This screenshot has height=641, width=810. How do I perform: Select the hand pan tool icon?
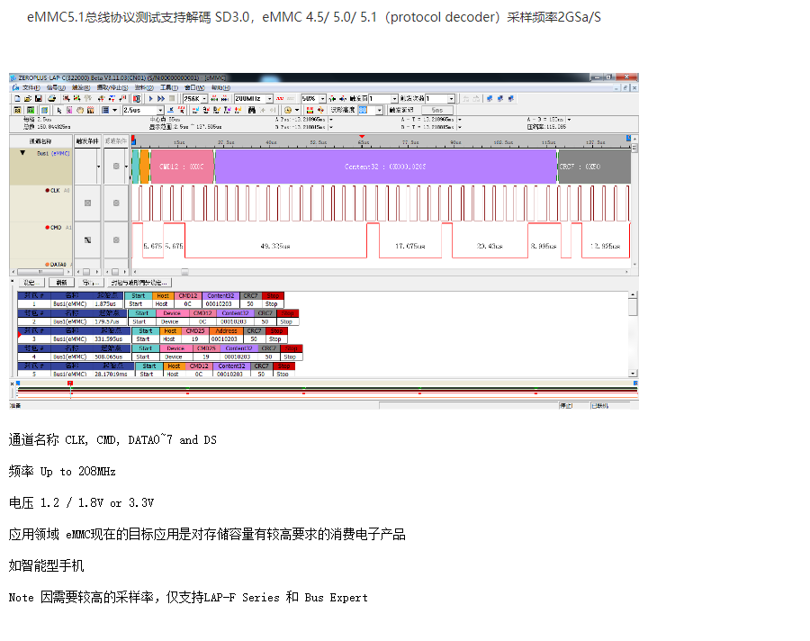[x=79, y=110]
